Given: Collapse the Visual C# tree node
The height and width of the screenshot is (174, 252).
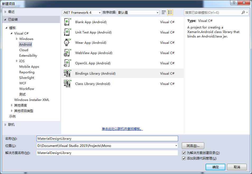Looking at the screenshot, I should pos(11,33).
